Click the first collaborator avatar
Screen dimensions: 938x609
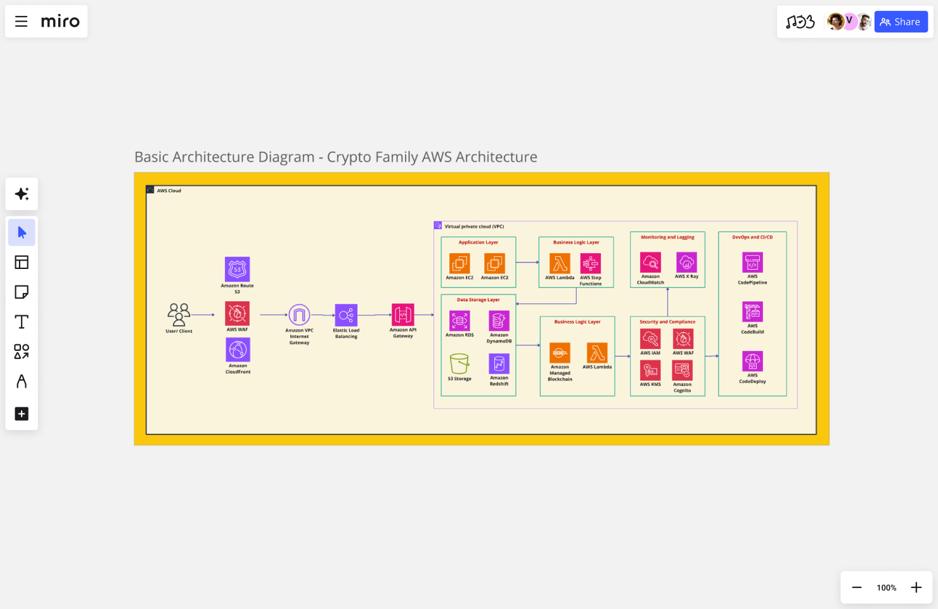click(x=835, y=22)
